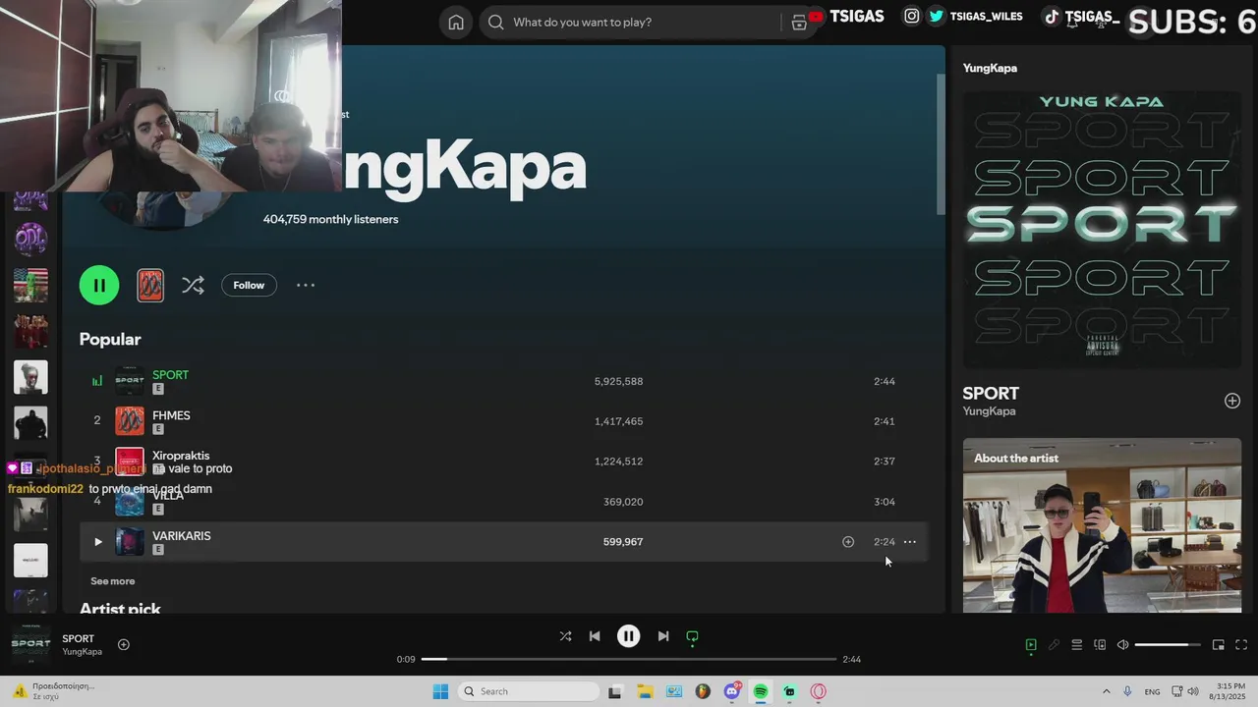The image size is (1258, 707).
Task: Add SPORT to library in right panel
Action: pos(1232,401)
